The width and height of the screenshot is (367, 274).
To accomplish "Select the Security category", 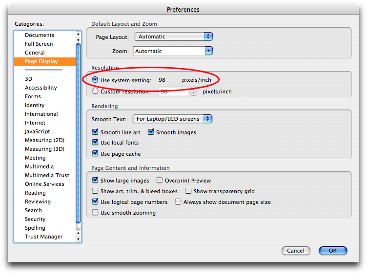I will tap(35, 219).
